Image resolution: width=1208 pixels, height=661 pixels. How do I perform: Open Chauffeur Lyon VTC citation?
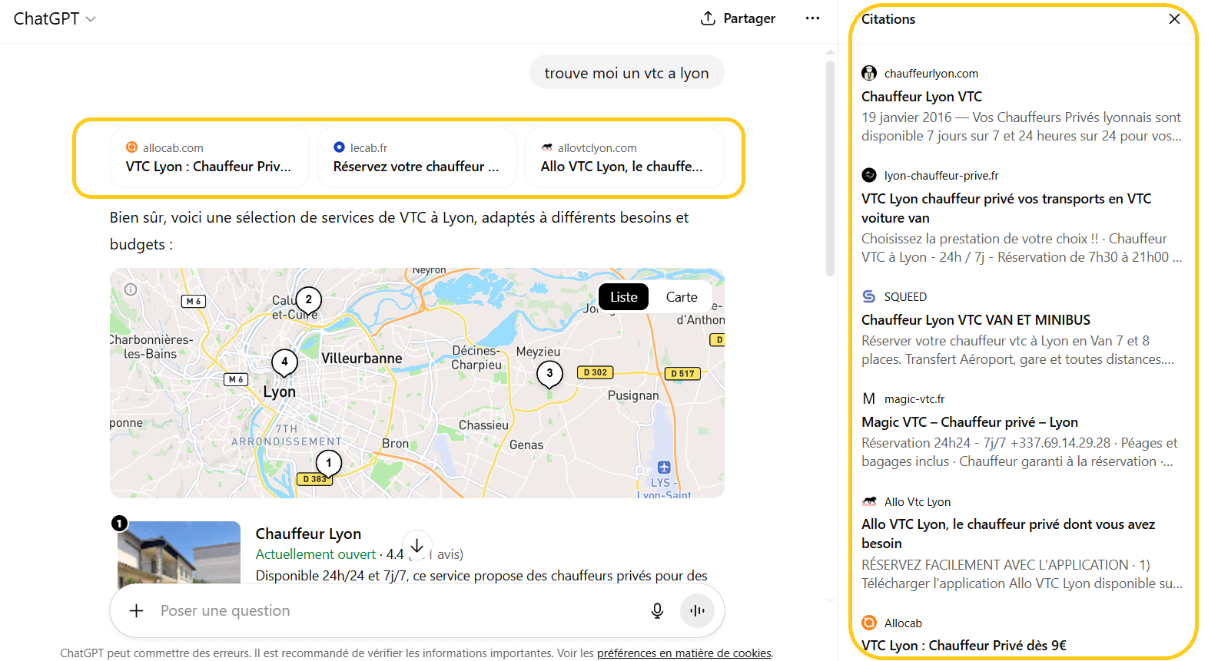[x=921, y=97]
